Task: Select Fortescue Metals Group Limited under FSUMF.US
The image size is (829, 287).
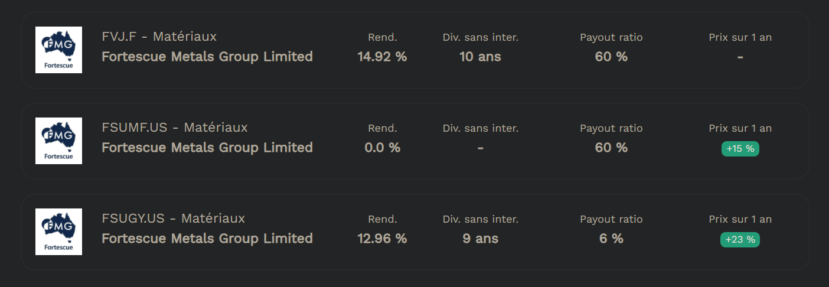Action: coord(207,148)
